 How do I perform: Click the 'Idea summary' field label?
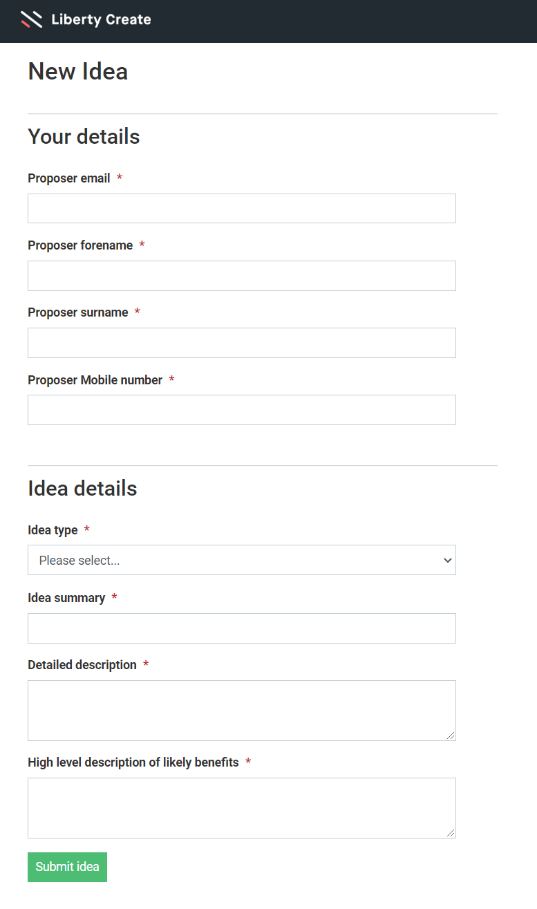click(x=66, y=598)
